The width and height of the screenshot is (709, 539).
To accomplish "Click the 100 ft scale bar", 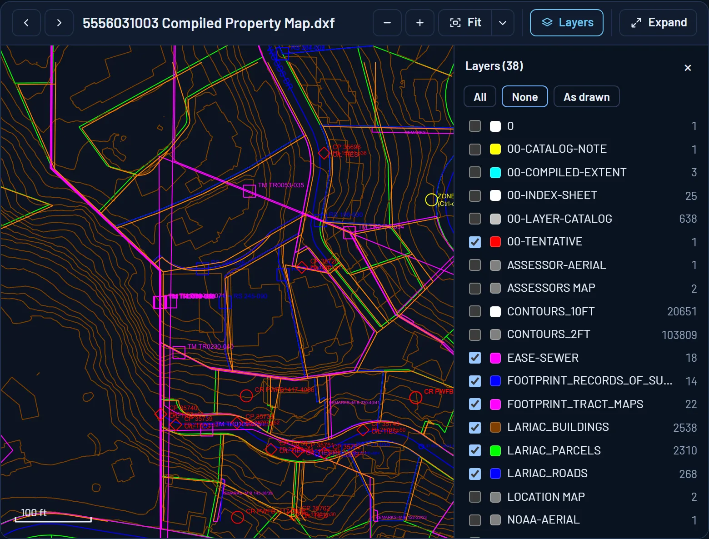I will [x=53, y=515].
